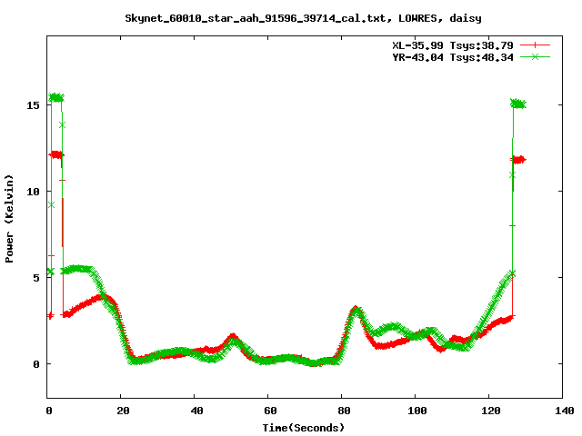Click the green YR legend line sample
The width and height of the screenshot is (582, 436).
(x=535, y=56)
